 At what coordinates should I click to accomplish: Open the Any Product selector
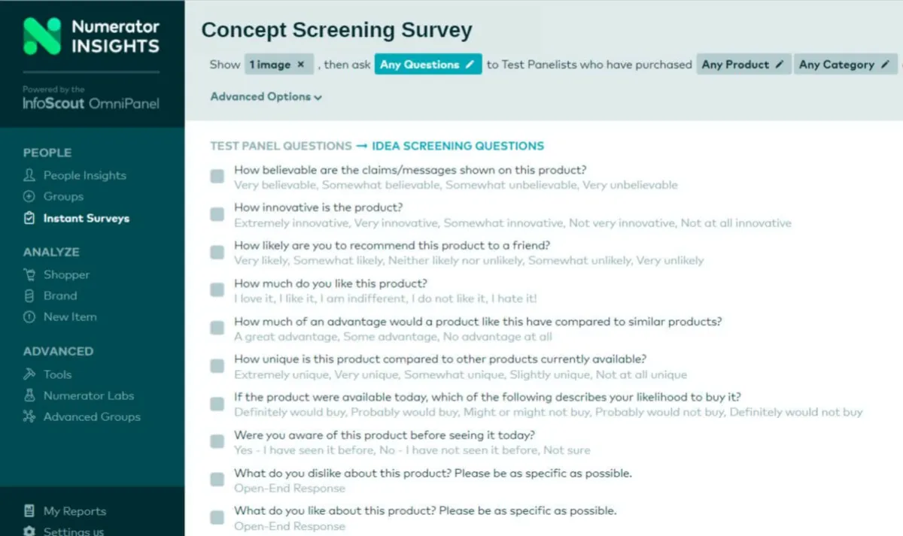(743, 65)
